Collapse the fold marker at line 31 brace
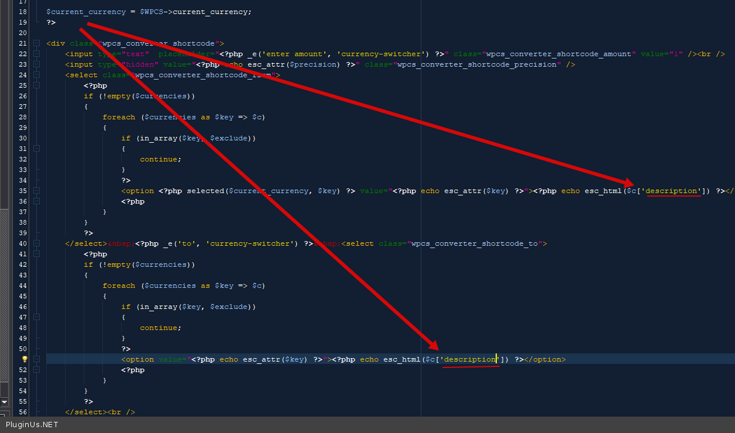The image size is (735, 433). coord(36,149)
